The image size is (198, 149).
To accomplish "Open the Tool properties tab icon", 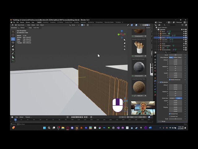I will pyautogui.click(x=155, y=56).
